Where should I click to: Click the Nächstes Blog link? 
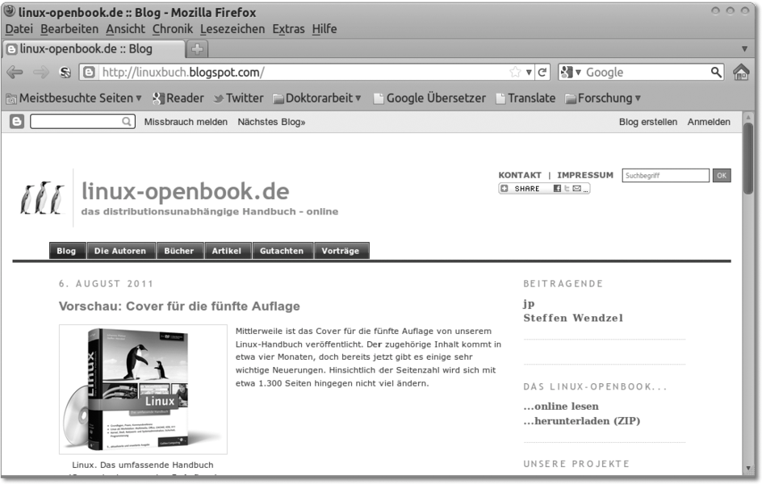(x=271, y=122)
